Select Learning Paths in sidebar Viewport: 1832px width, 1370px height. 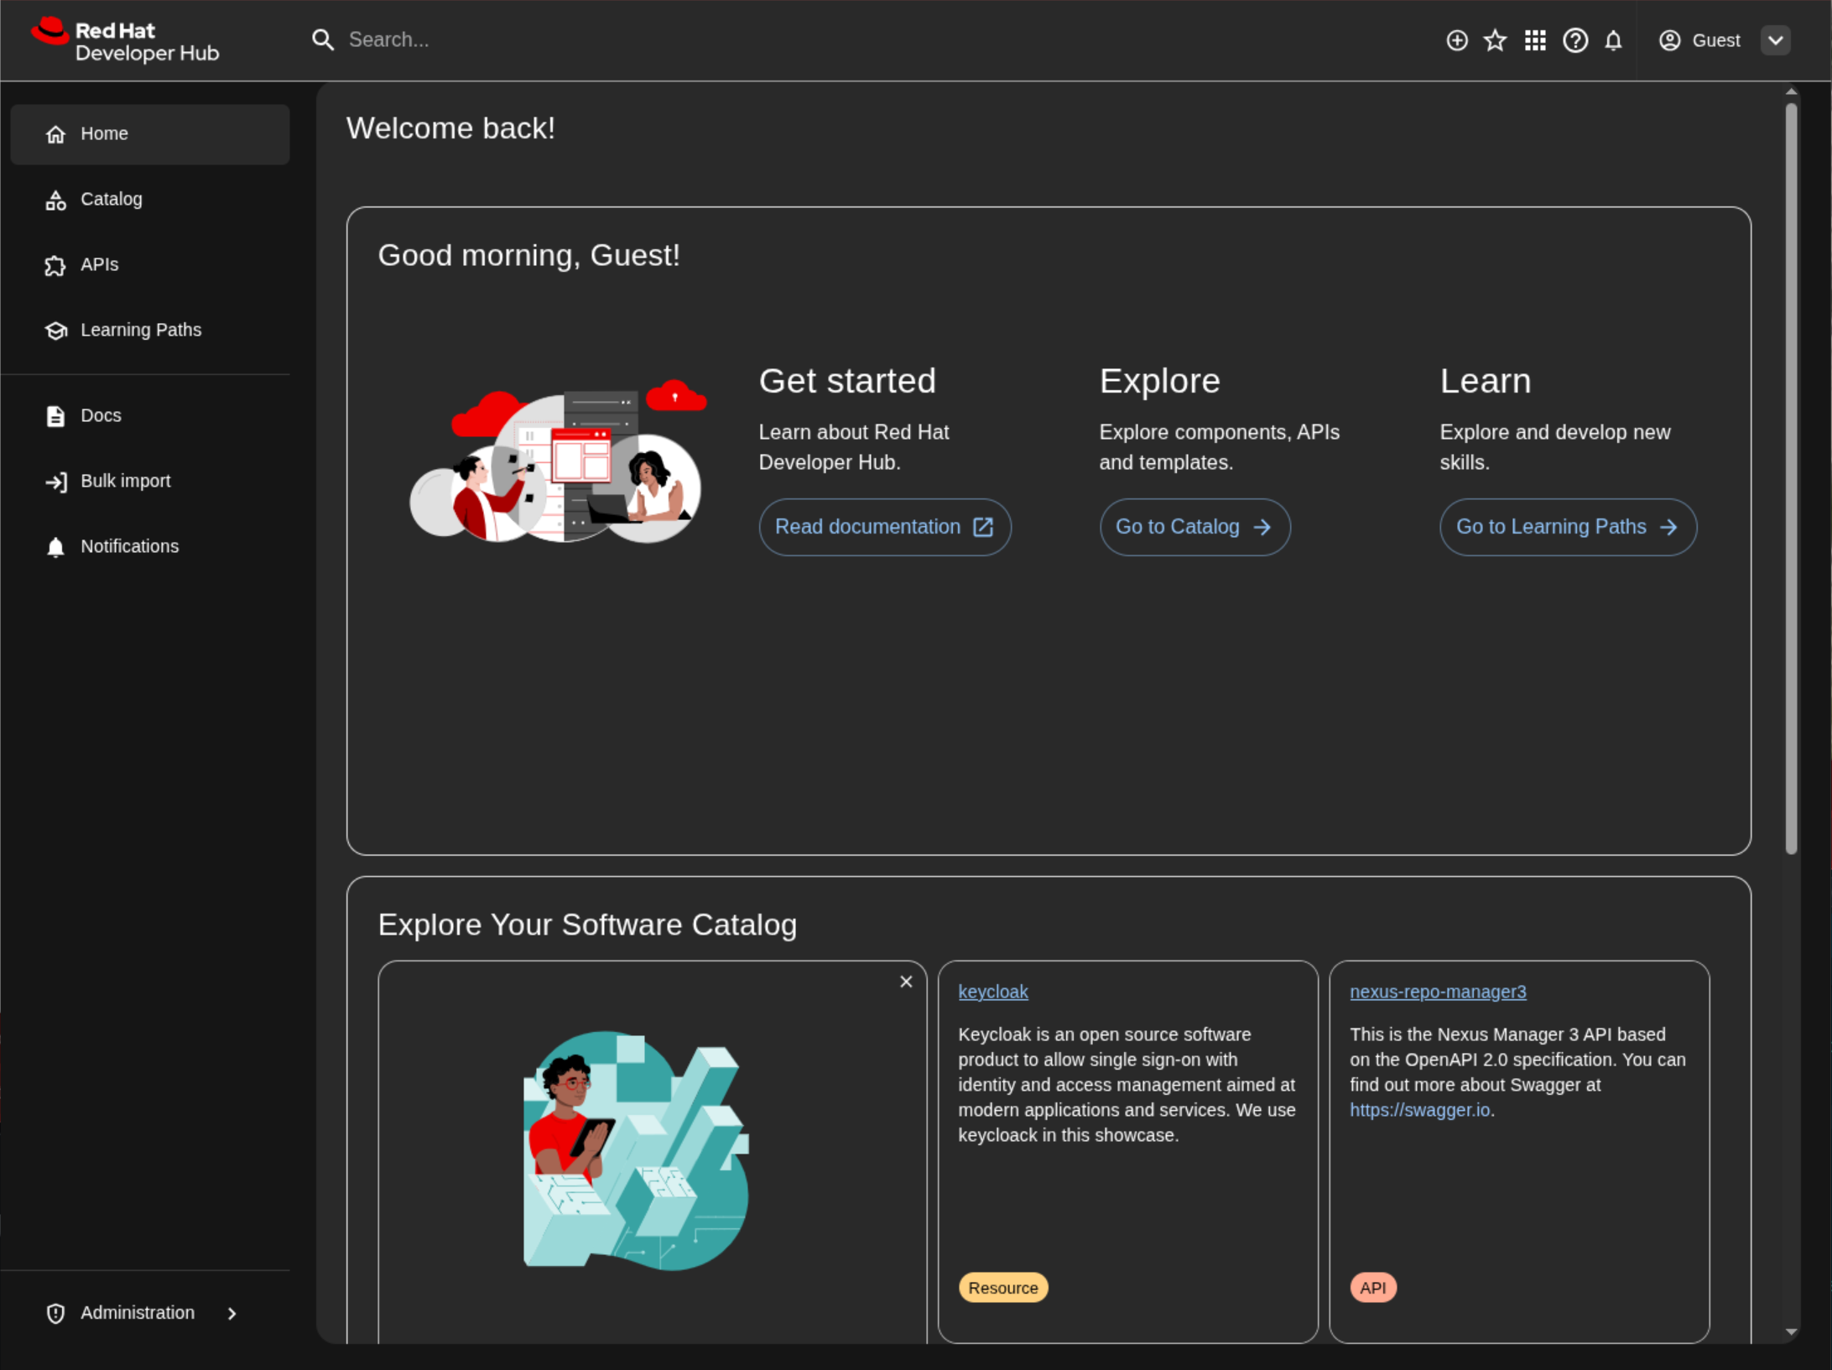[x=141, y=331]
